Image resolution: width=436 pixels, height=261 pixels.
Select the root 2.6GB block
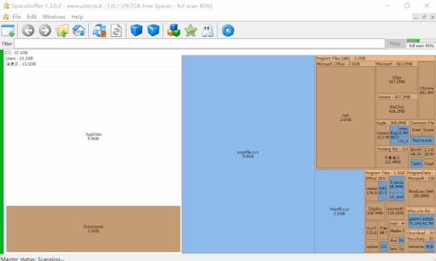pos(345,118)
